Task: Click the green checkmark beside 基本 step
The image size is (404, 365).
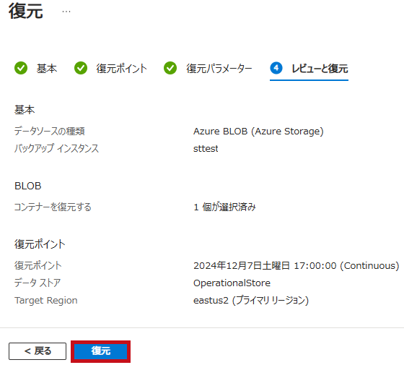Action: point(21,68)
